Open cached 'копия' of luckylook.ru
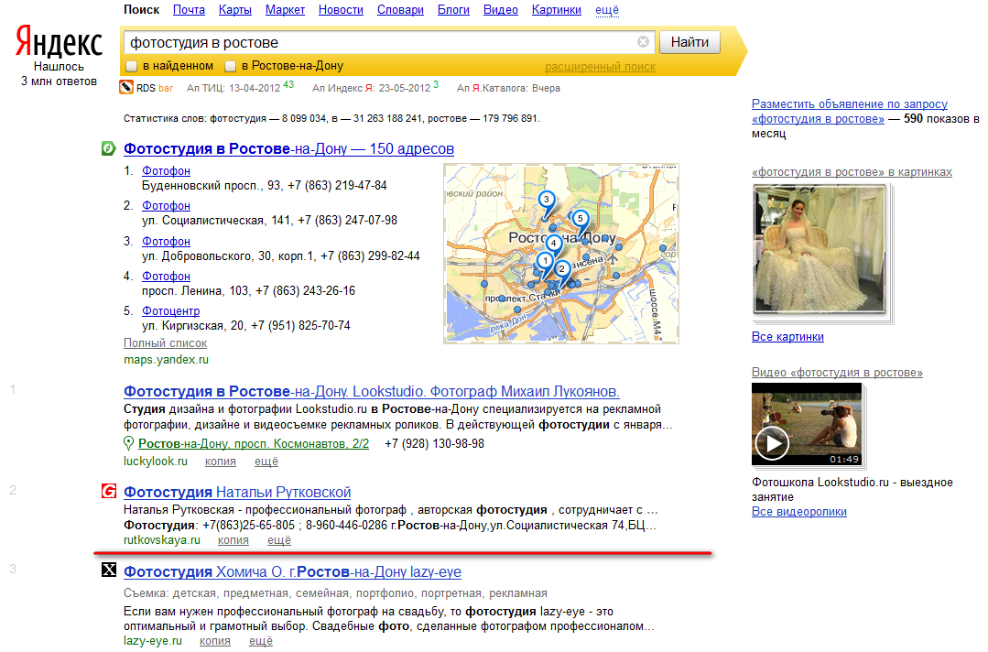 221,462
